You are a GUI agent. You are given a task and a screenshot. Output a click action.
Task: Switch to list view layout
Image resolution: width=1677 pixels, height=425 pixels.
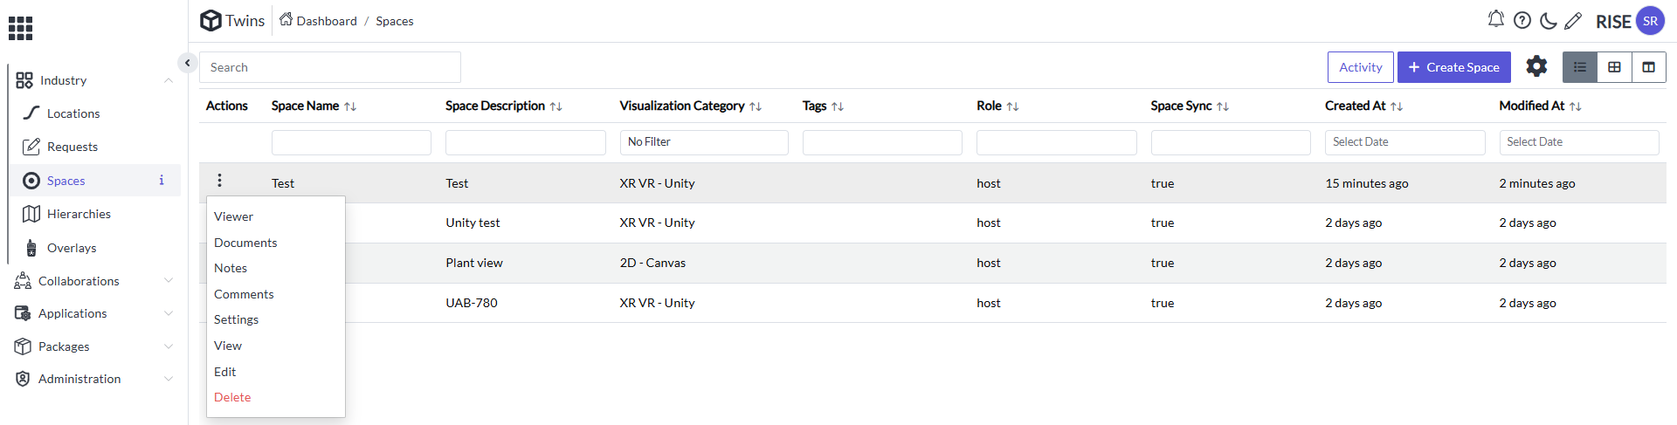point(1580,67)
